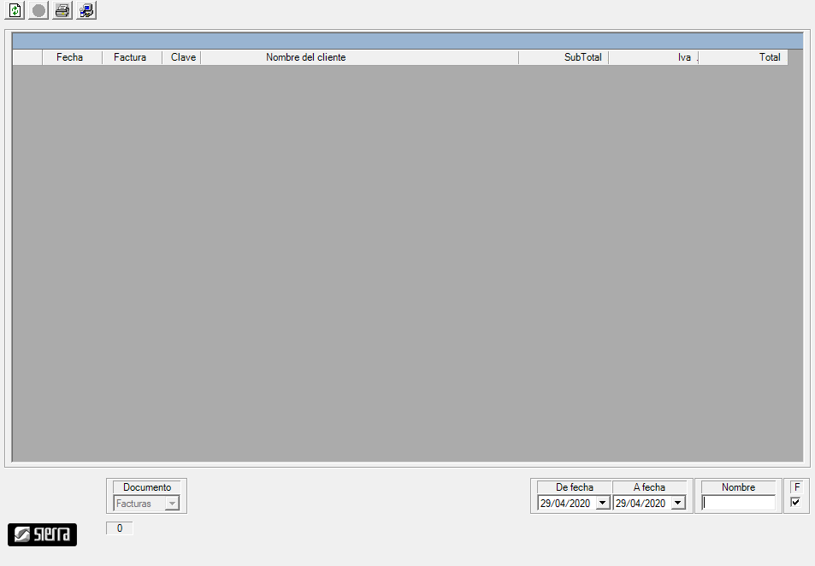This screenshot has height=566, width=815.
Task: Click the Fecha column header
Action: click(x=70, y=57)
